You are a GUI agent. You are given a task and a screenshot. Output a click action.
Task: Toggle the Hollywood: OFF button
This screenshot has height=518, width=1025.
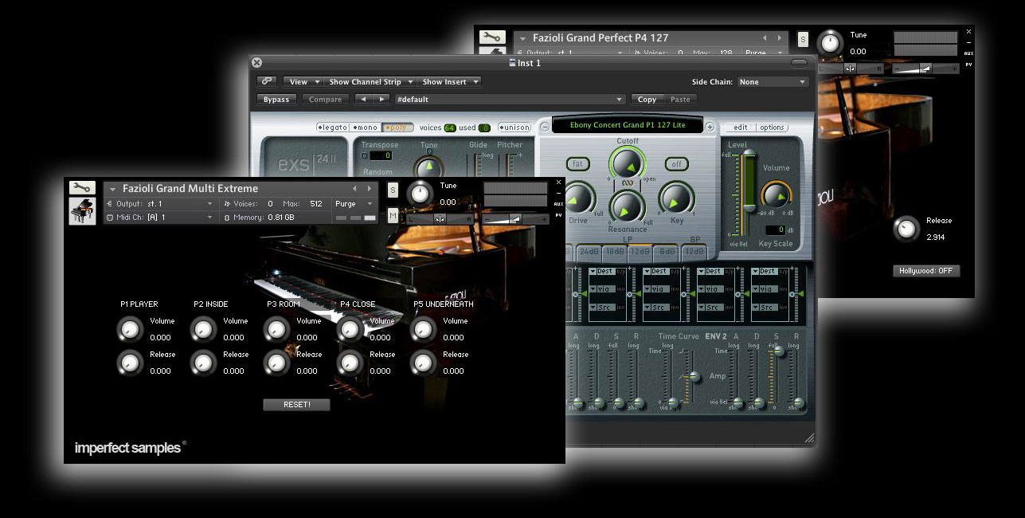[926, 271]
